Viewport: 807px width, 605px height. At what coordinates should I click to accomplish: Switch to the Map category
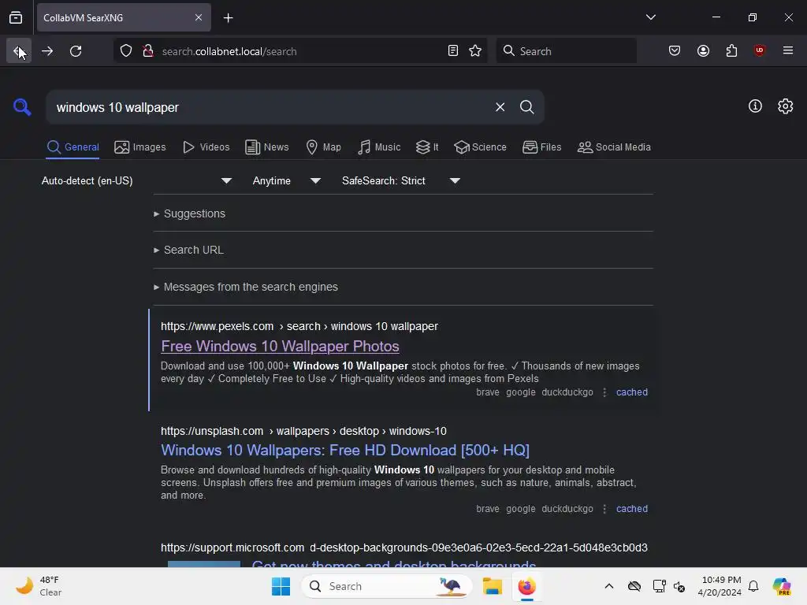(323, 147)
